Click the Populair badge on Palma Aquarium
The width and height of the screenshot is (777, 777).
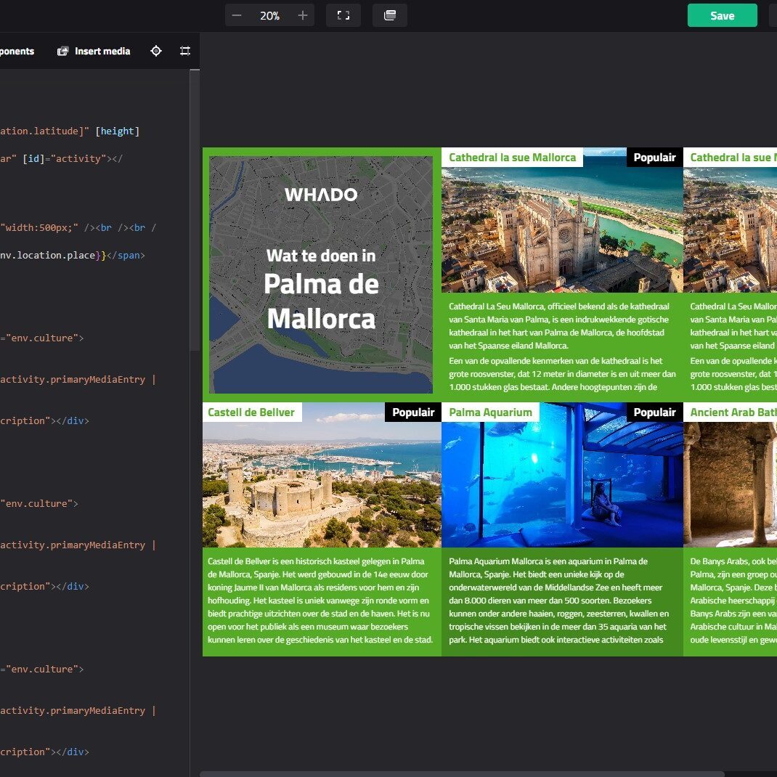[654, 412]
